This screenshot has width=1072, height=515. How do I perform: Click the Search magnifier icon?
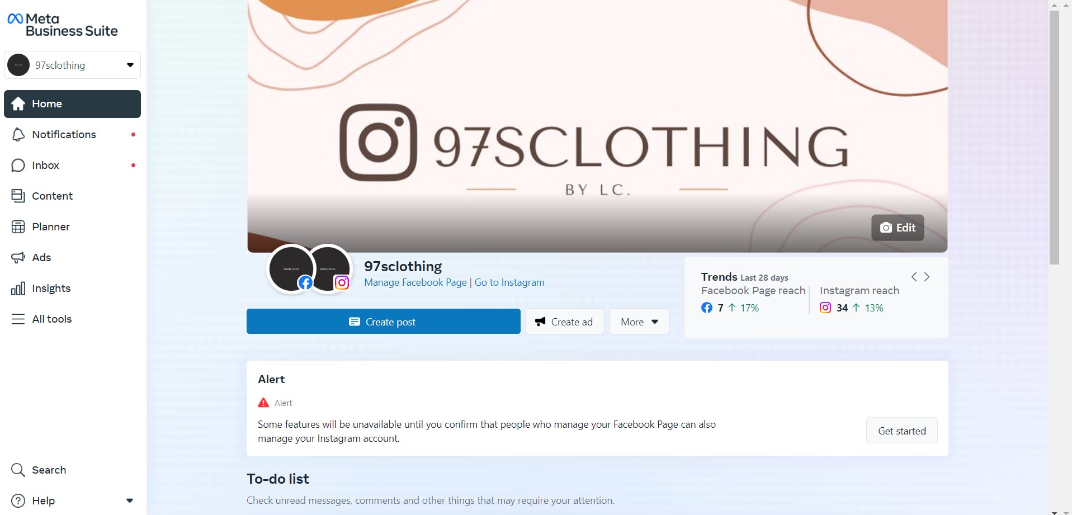pos(18,470)
